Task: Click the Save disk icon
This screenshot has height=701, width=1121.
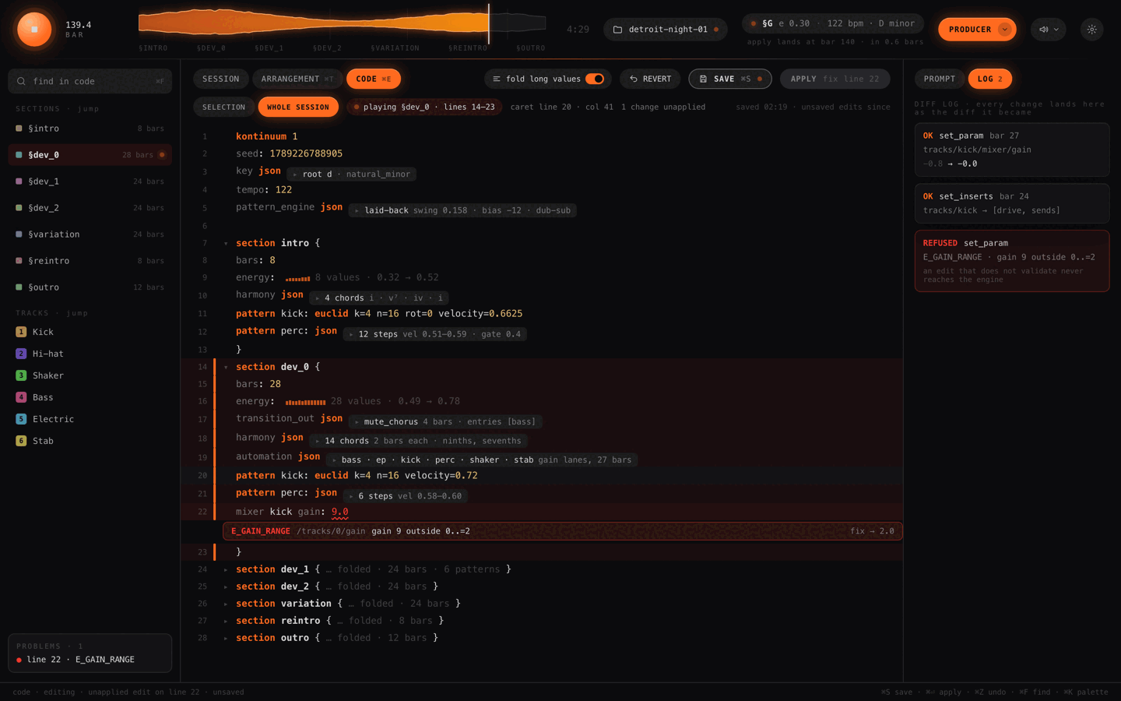Action: [703, 79]
